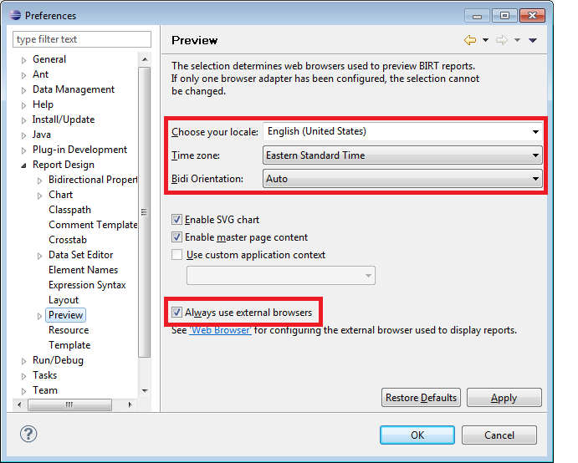The width and height of the screenshot is (578, 463).
Task: Click the tree scroll down arrow
Action: pyautogui.click(x=145, y=391)
